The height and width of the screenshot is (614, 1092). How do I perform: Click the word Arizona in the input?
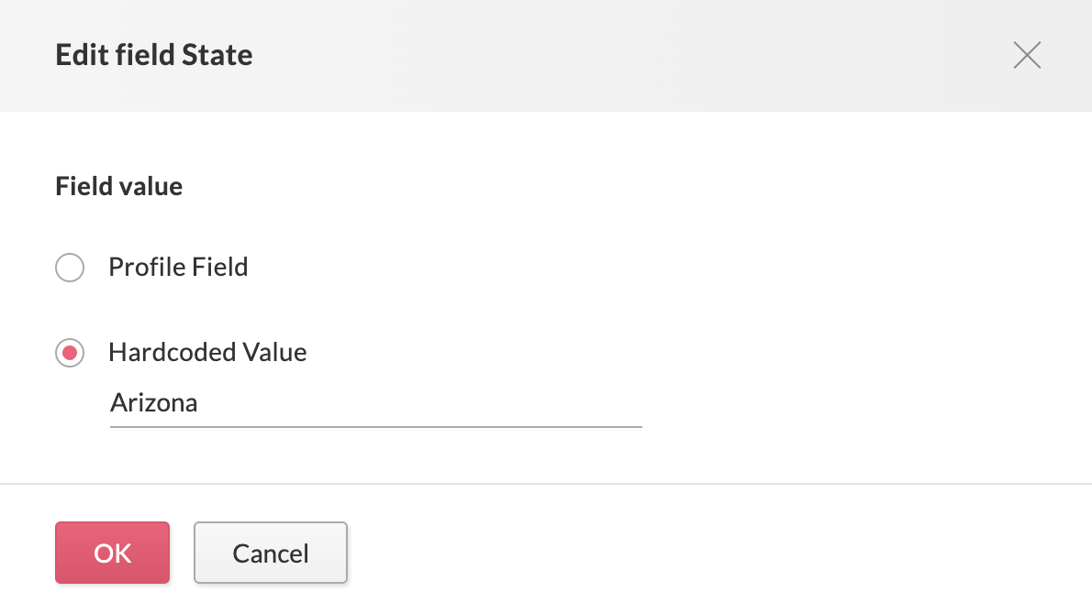pos(154,402)
